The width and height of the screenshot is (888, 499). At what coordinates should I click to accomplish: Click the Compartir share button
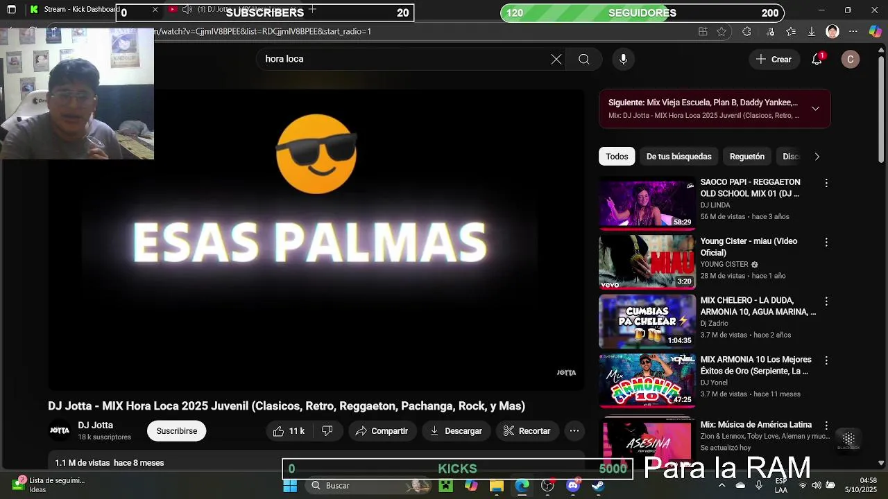point(382,430)
